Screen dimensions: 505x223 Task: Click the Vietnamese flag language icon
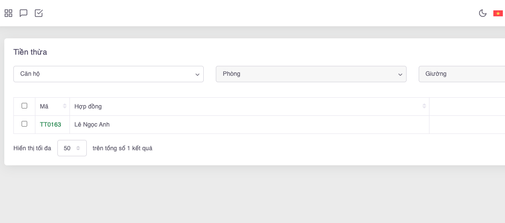(498, 13)
